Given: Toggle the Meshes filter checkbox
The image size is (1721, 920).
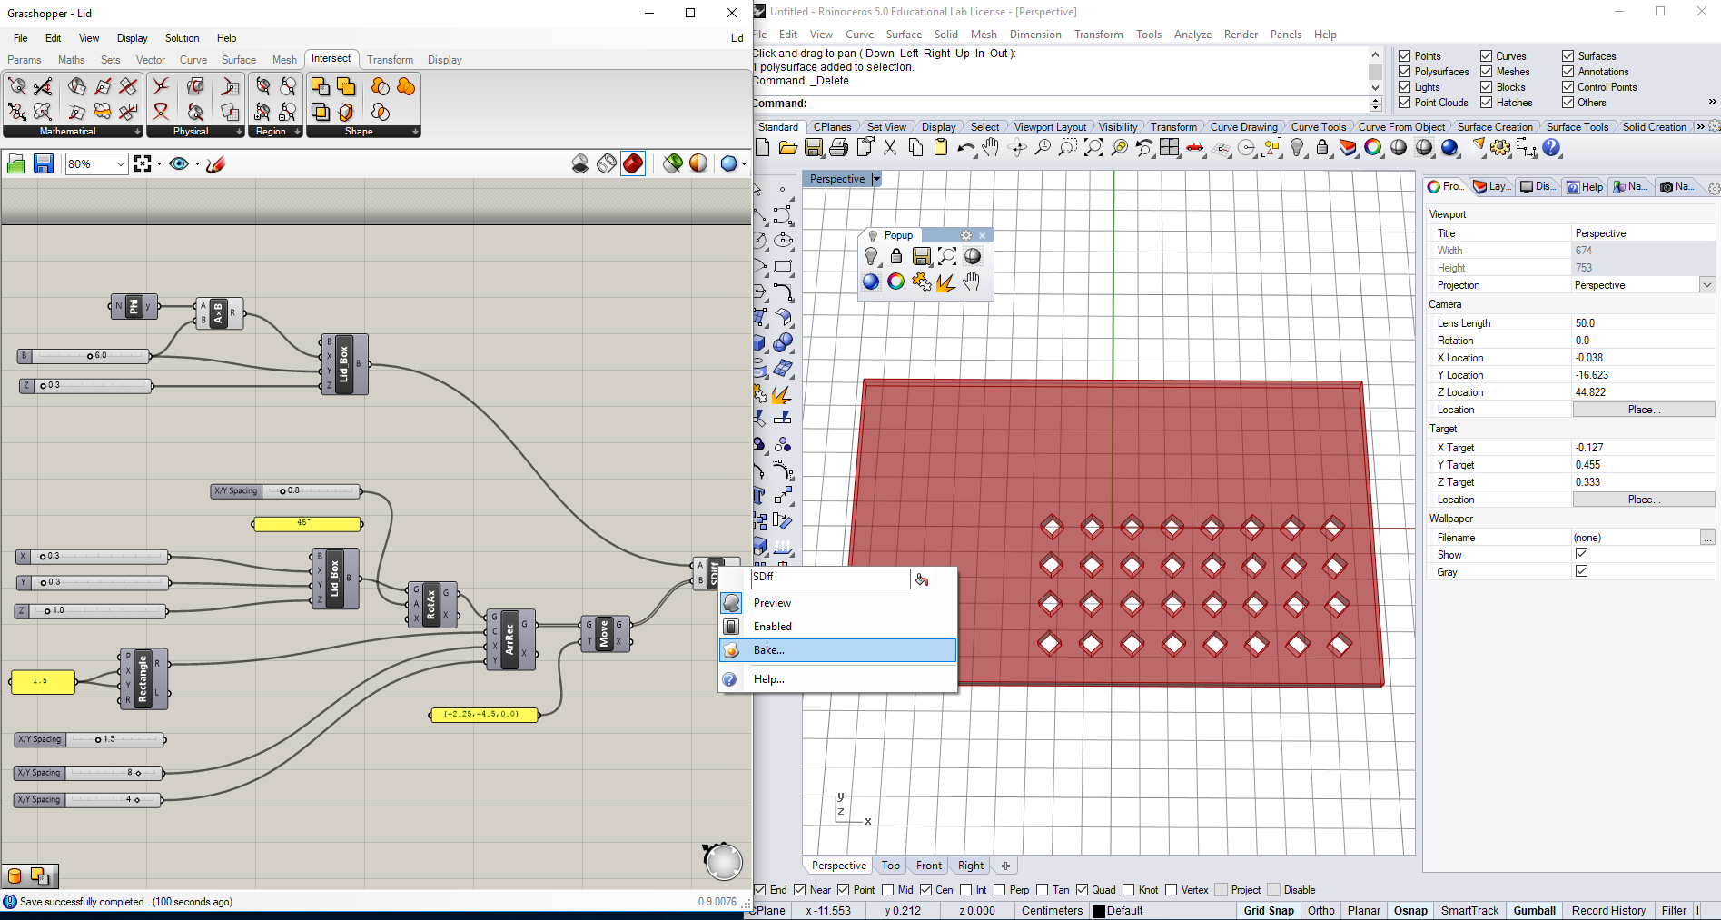Looking at the screenshot, I should pos(1487,72).
